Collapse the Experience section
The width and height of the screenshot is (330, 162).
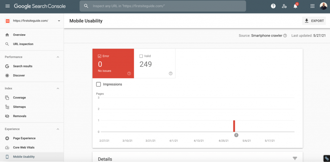tap(58, 129)
